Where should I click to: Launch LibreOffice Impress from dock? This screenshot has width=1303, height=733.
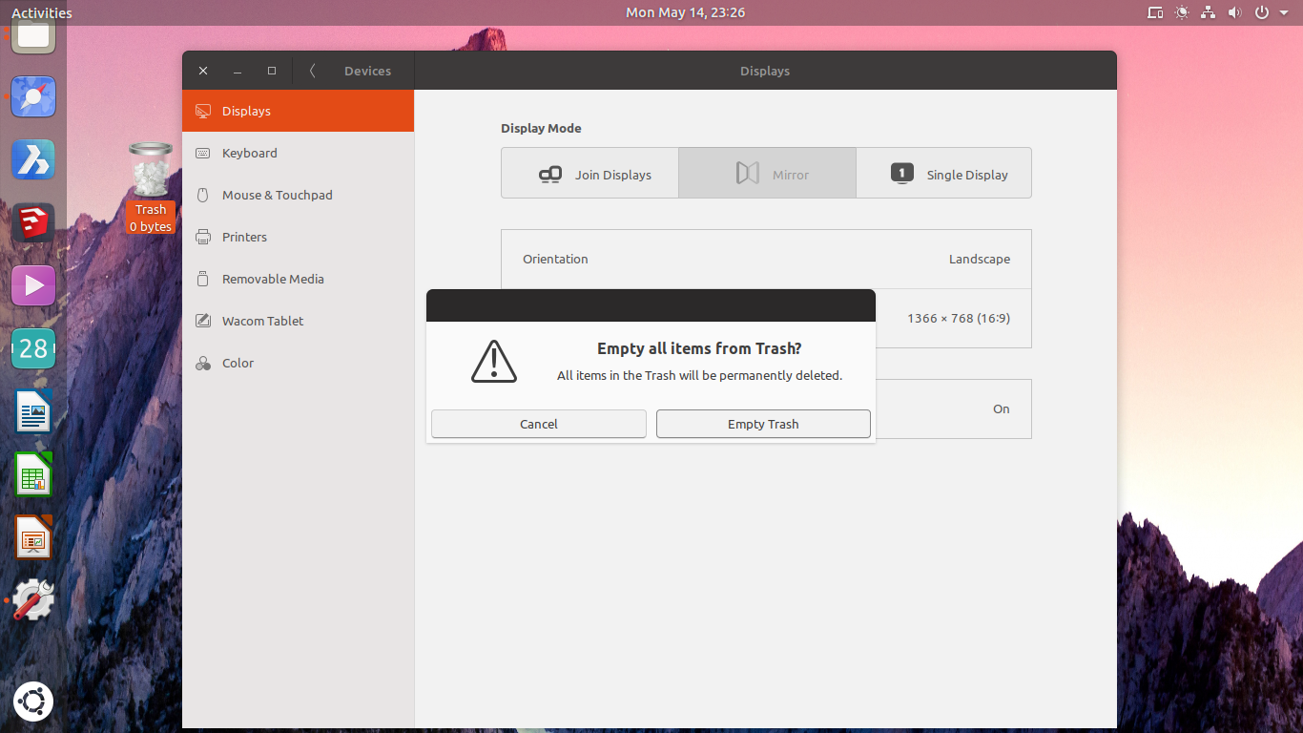click(x=33, y=537)
